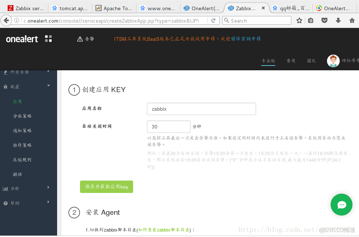Expand the 帮助 sidebar section
Screen dimensions: 359x237
48,203
